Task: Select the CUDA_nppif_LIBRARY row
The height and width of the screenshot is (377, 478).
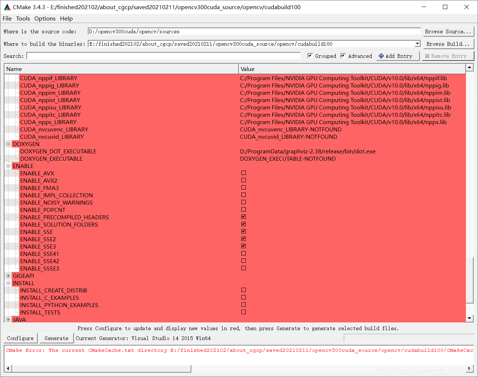Action: [235, 78]
